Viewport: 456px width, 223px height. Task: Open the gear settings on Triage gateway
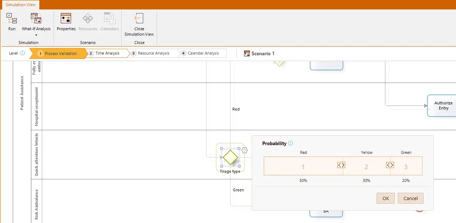245,150
